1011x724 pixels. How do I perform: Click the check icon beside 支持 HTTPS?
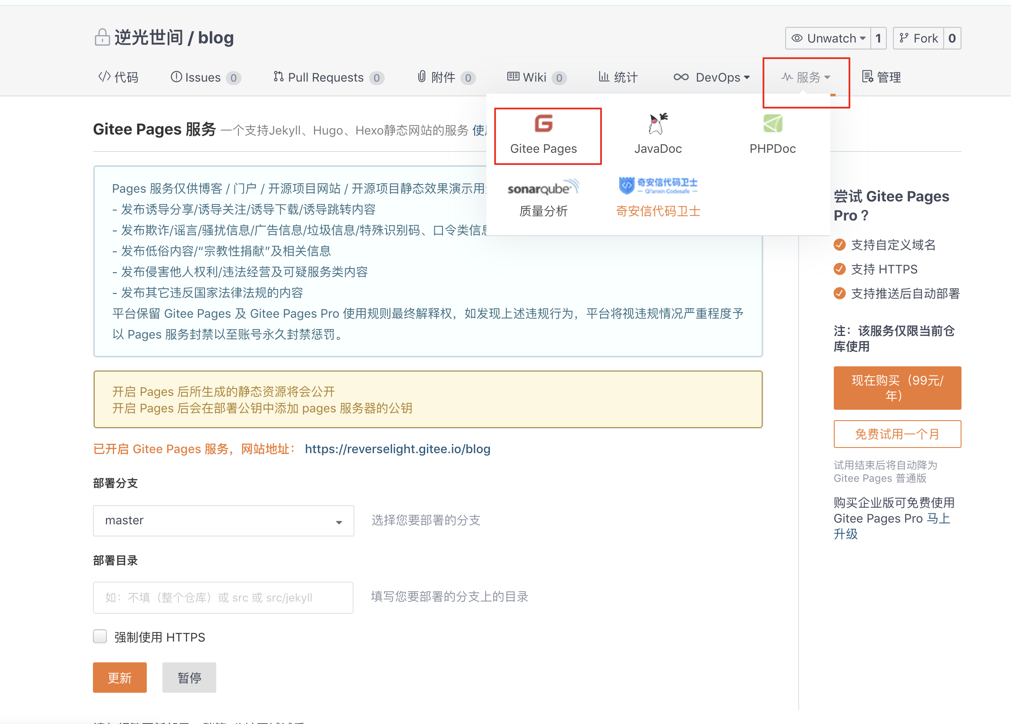[x=839, y=269]
